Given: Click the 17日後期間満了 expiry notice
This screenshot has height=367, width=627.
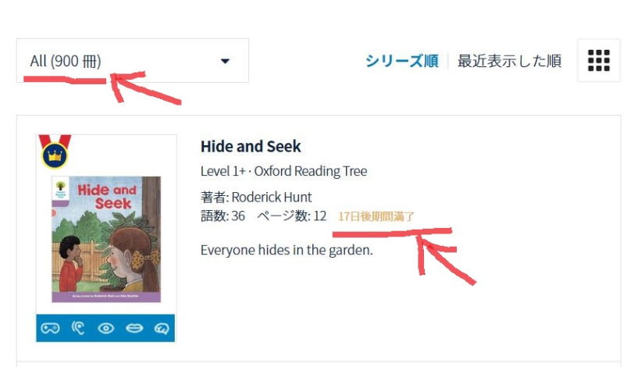Looking at the screenshot, I should tap(376, 216).
